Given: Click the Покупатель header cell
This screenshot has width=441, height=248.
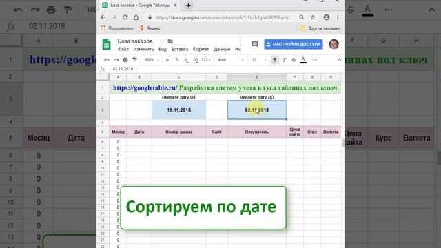Looking at the screenshot, I should click(x=257, y=132).
